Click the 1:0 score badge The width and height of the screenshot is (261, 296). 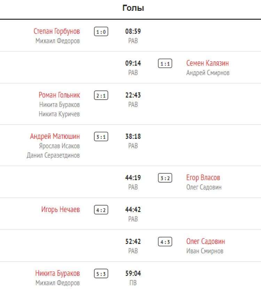(x=101, y=32)
